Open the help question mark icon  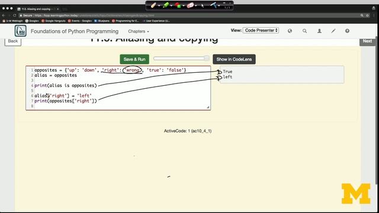tap(347, 31)
